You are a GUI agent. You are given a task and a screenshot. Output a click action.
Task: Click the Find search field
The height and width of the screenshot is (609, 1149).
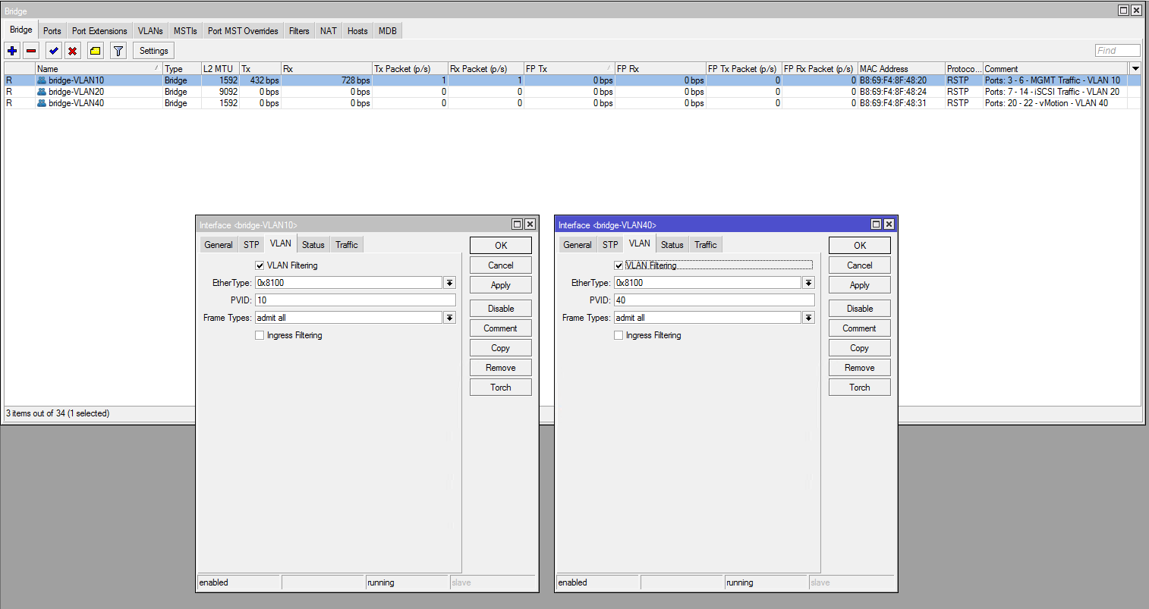pos(1117,51)
